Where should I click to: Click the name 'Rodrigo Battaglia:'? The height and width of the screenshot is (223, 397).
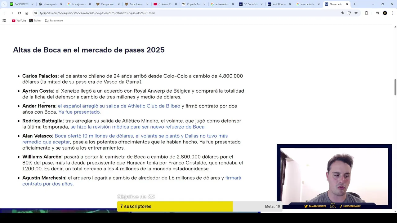tap(43, 121)
